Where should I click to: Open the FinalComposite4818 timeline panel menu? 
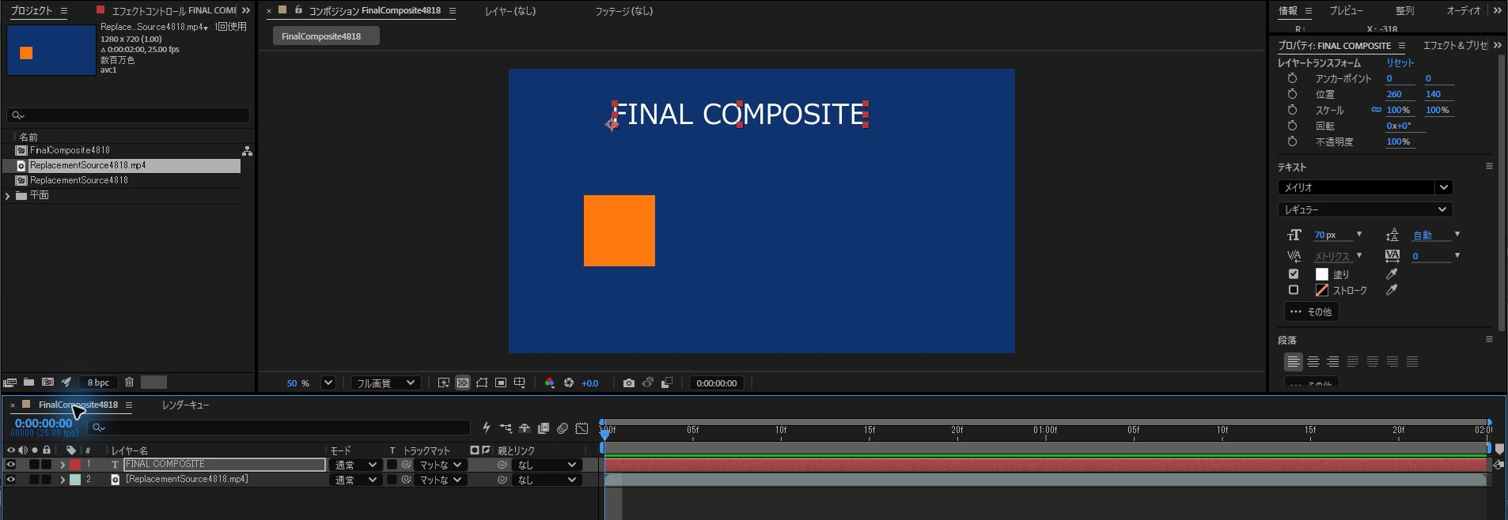pos(128,405)
